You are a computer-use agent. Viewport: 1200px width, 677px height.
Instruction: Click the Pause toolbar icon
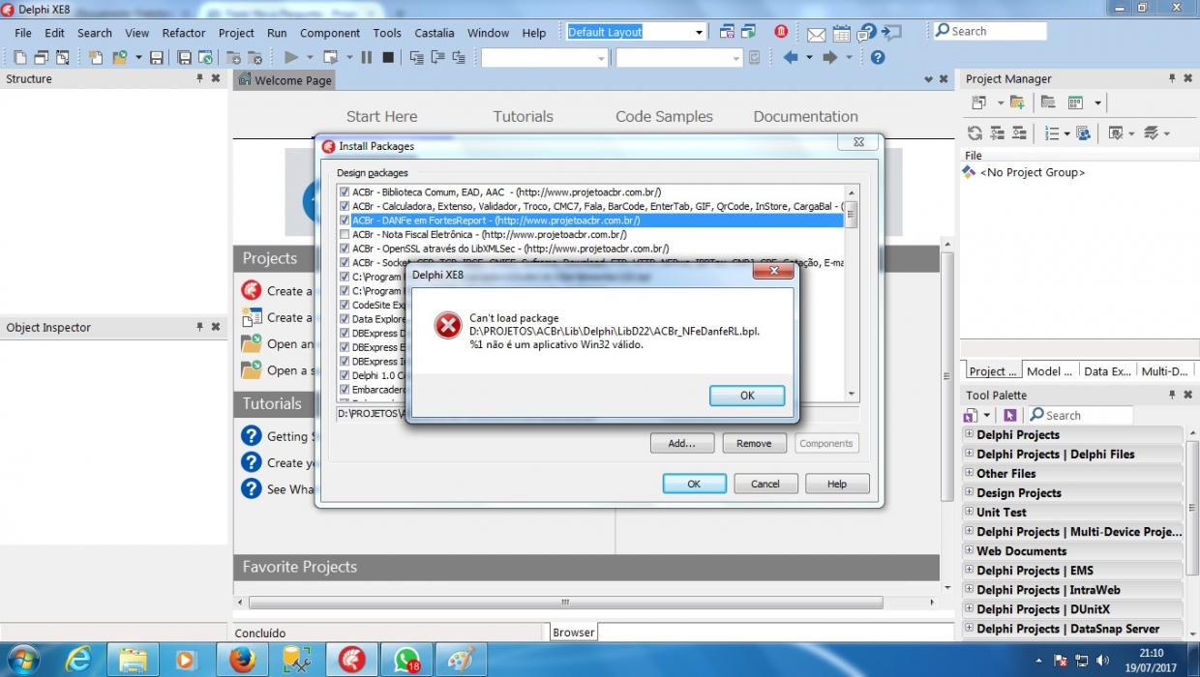click(367, 58)
